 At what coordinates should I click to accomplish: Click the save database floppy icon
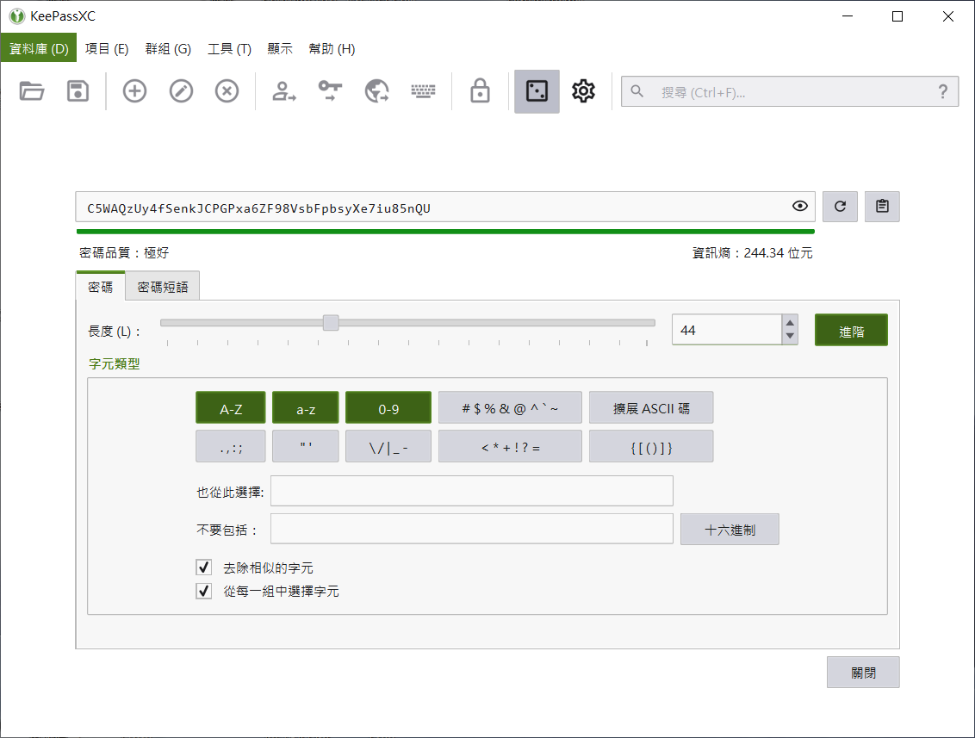(78, 91)
